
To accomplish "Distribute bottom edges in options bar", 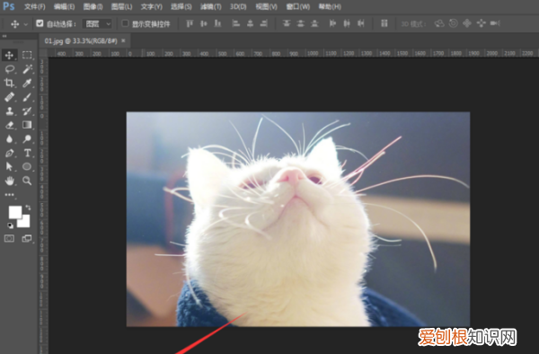I will 314,23.
